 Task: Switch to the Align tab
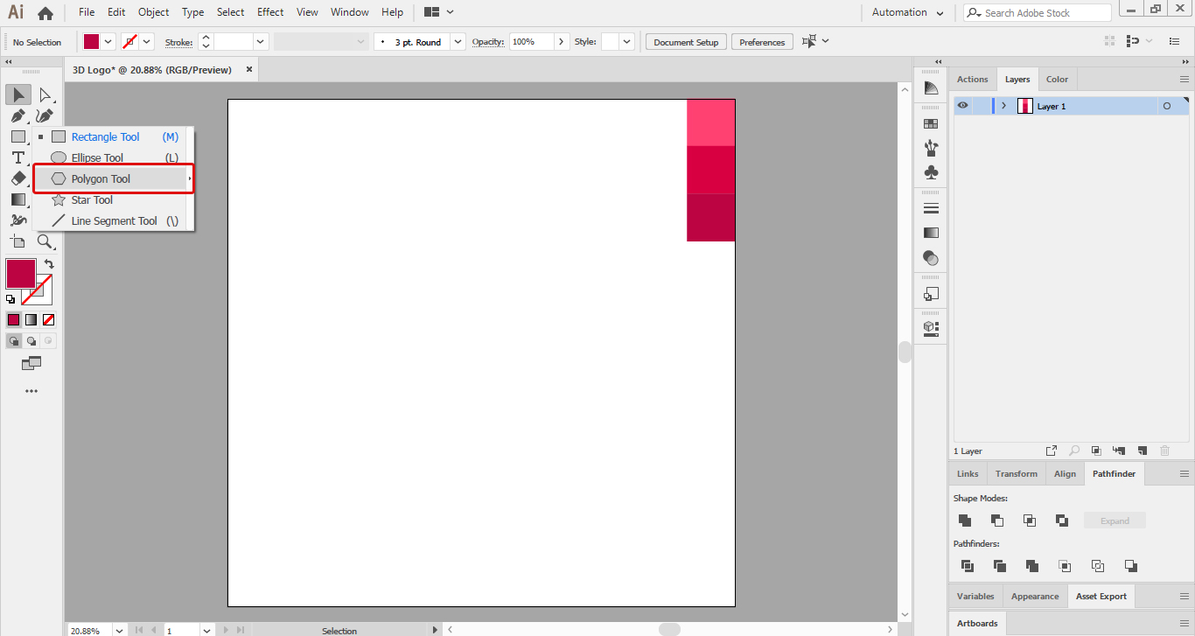pos(1065,473)
